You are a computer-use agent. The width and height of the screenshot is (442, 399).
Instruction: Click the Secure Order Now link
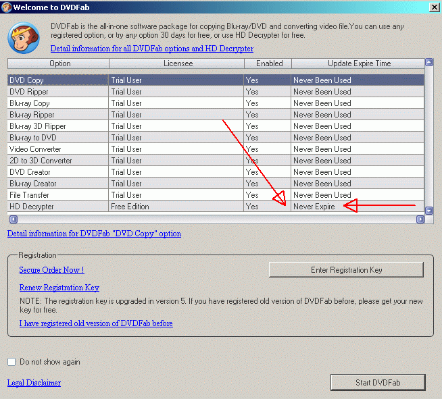(x=51, y=270)
